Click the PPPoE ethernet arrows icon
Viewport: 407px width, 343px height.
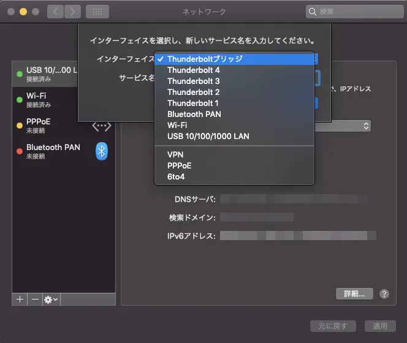pos(102,126)
